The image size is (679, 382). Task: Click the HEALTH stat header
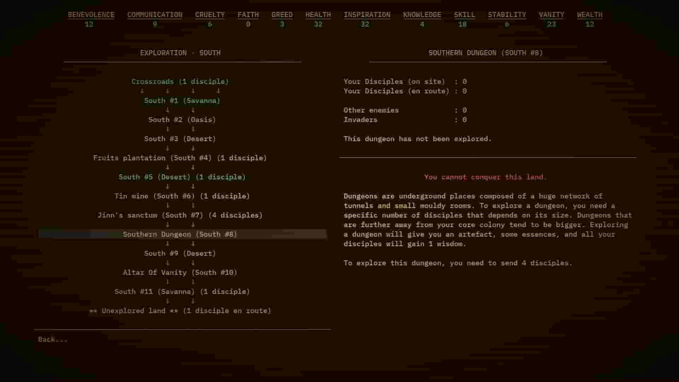(x=318, y=15)
